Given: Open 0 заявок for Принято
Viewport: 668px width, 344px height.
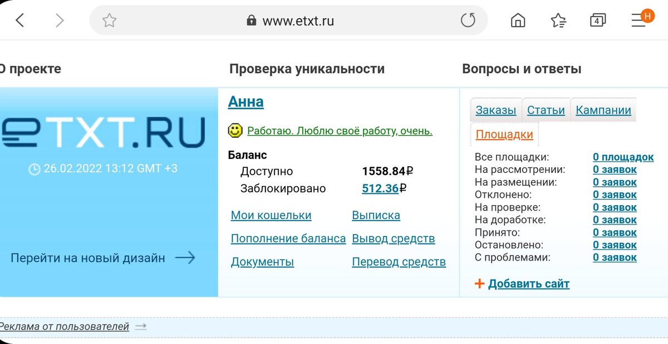Looking at the screenshot, I should [x=615, y=233].
